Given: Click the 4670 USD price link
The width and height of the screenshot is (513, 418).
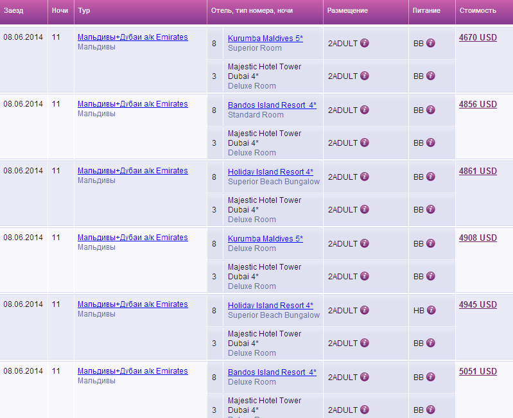Looking at the screenshot, I should (x=478, y=38).
